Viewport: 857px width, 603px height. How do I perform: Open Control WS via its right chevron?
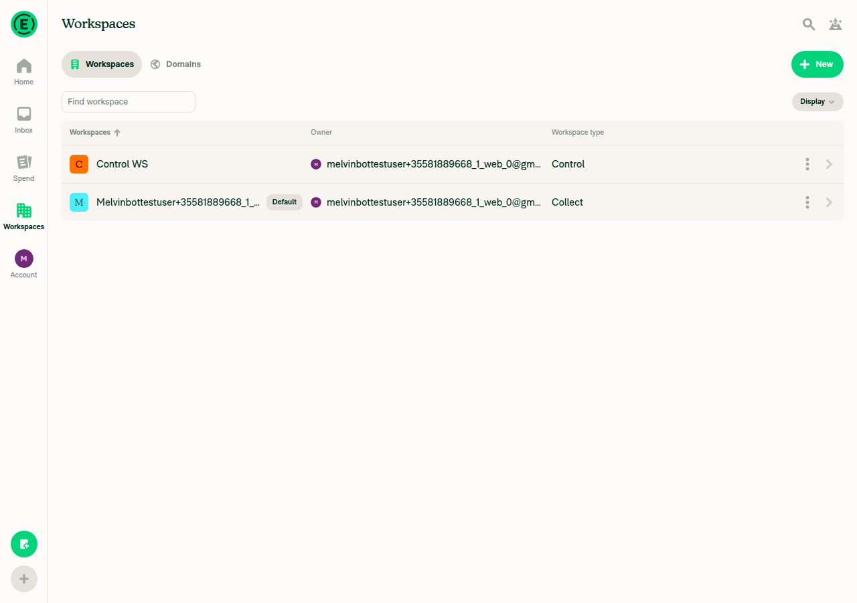829,164
